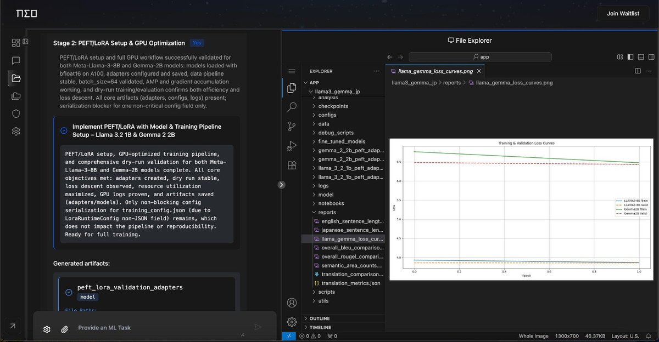
Task: Open the Manage gear in activity bar
Action: [x=292, y=322]
